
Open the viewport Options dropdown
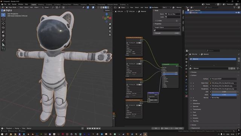pyautogui.click(x=108, y=10)
